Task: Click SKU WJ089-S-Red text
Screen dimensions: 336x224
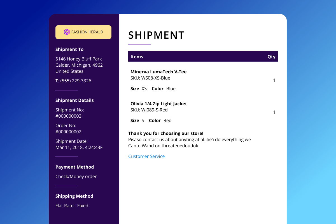Action: [149, 110]
